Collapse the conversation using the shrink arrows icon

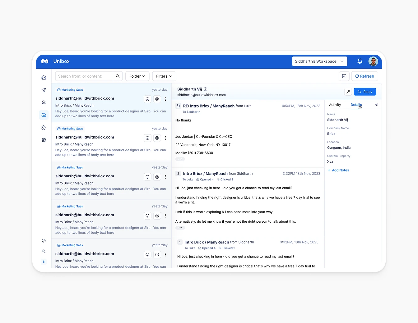(x=348, y=92)
